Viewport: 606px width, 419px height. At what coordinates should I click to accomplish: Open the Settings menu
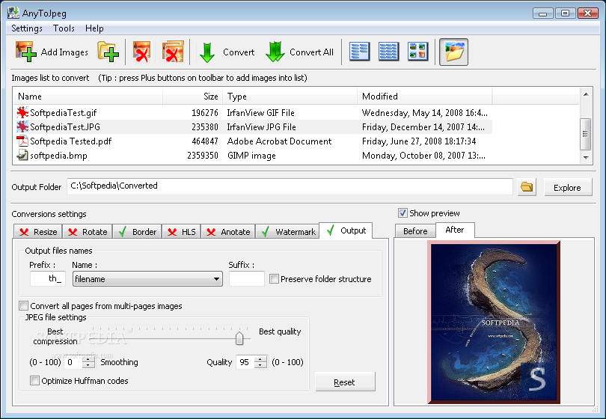(x=27, y=28)
